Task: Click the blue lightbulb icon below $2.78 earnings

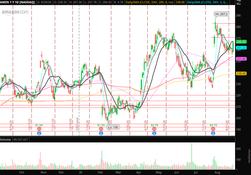Action: coord(154,133)
